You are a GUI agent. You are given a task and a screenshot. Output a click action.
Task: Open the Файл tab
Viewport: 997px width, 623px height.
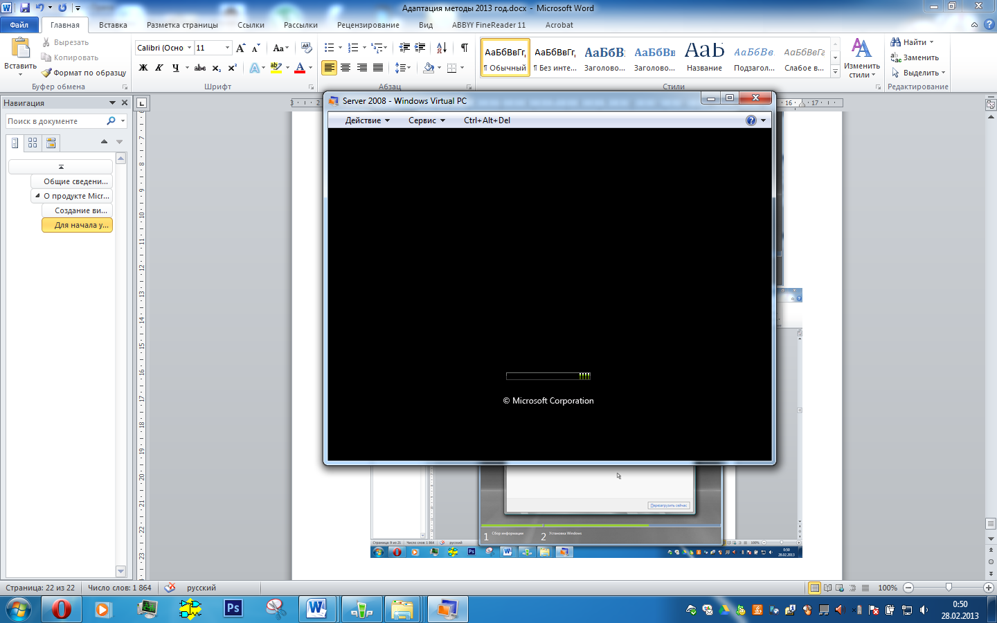point(19,25)
